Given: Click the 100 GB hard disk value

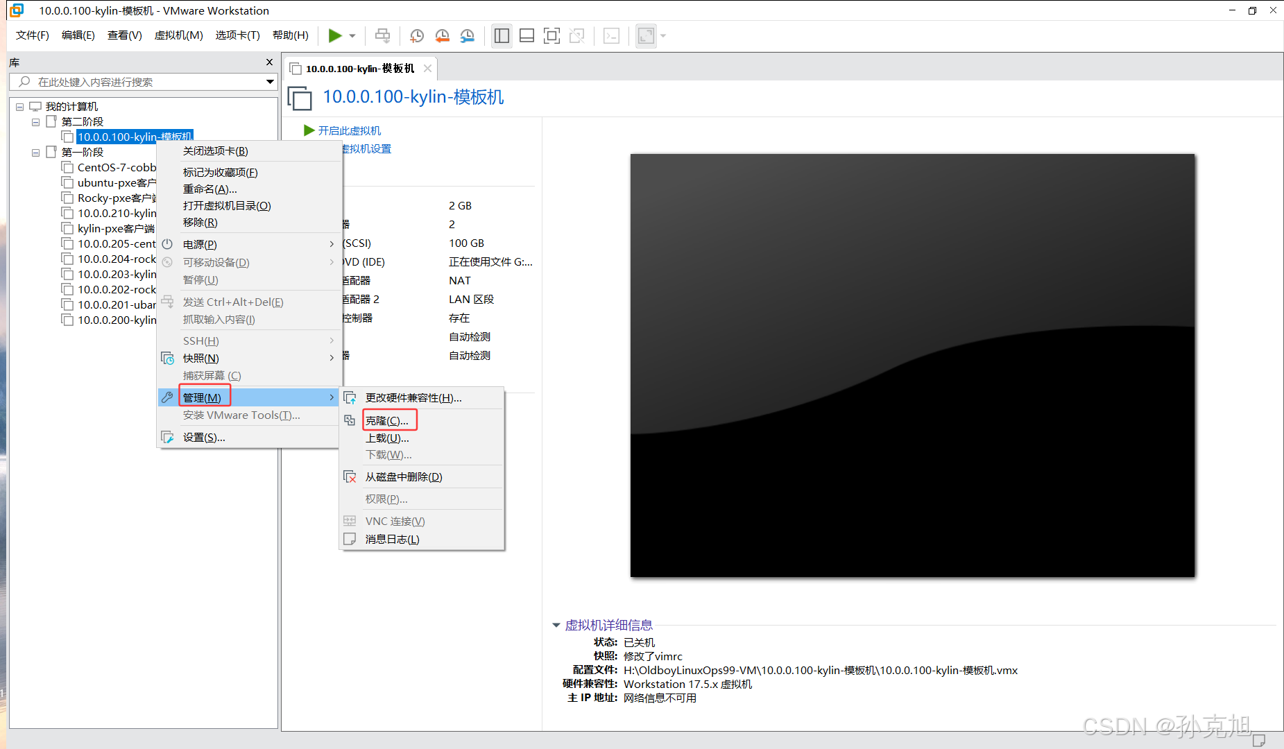Looking at the screenshot, I should 466,243.
